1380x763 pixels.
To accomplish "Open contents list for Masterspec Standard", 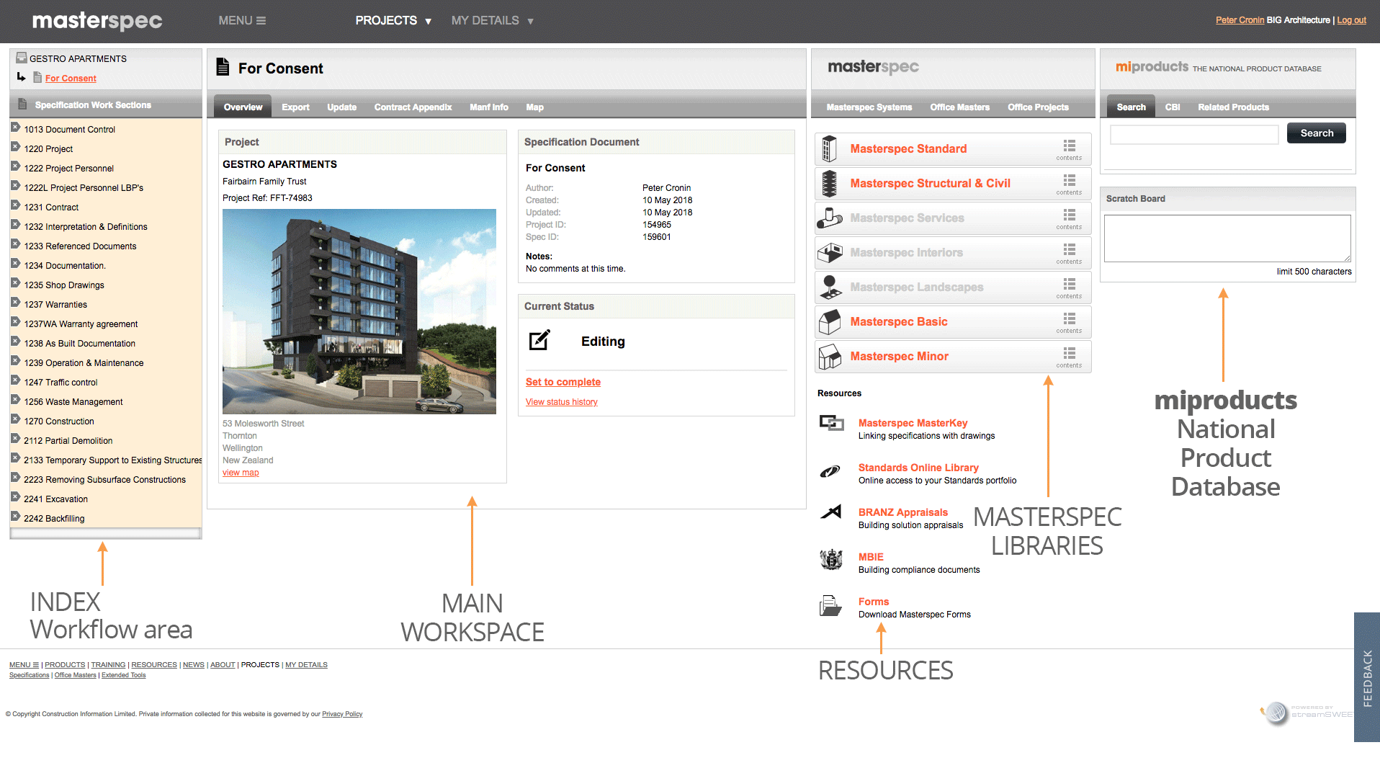I will (x=1069, y=148).
